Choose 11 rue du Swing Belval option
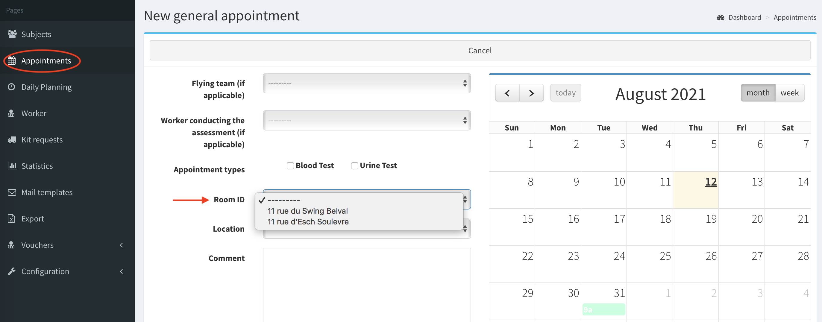 tap(307, 211)
